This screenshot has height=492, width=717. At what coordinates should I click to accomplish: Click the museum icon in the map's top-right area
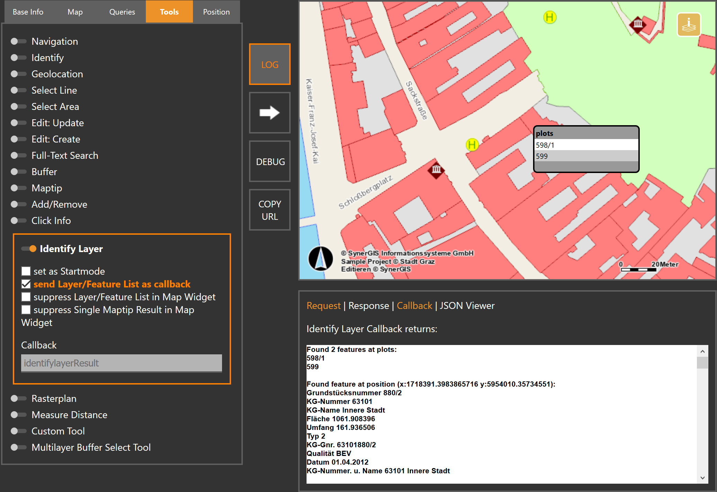[x=637, y=24]
